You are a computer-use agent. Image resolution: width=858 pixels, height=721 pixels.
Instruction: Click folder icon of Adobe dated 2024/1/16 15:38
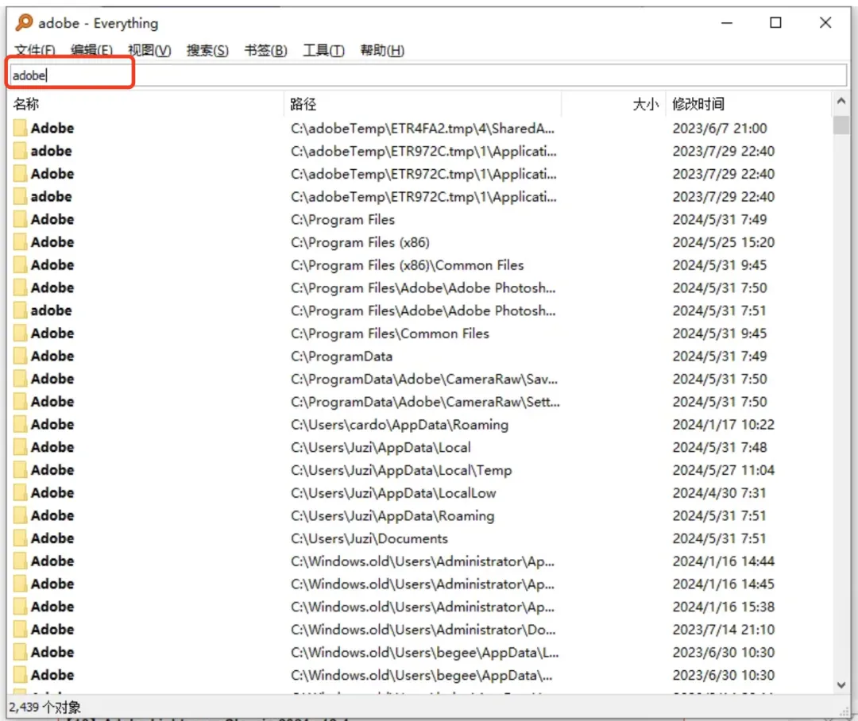(x=20, y=607)
